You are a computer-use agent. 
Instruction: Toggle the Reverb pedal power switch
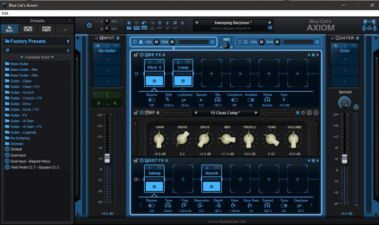[211, 186]
